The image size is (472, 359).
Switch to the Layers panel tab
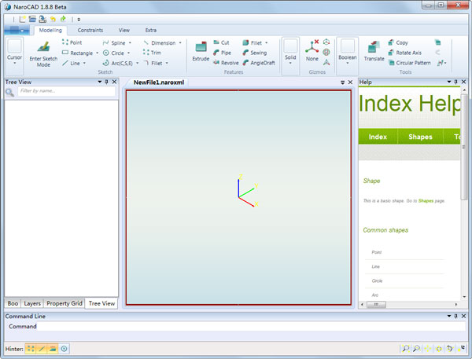click(x=32, y=304)
